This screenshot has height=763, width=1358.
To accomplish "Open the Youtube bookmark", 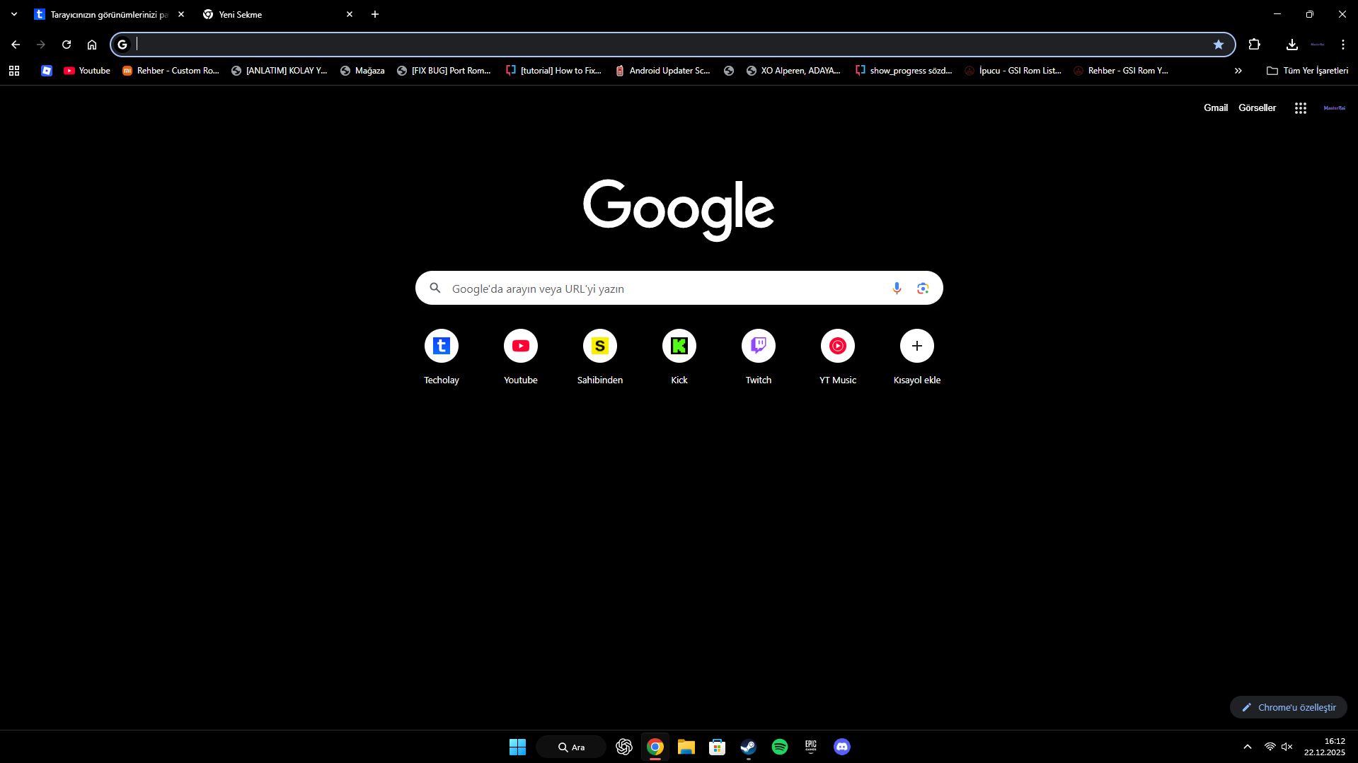I will 87,71.
